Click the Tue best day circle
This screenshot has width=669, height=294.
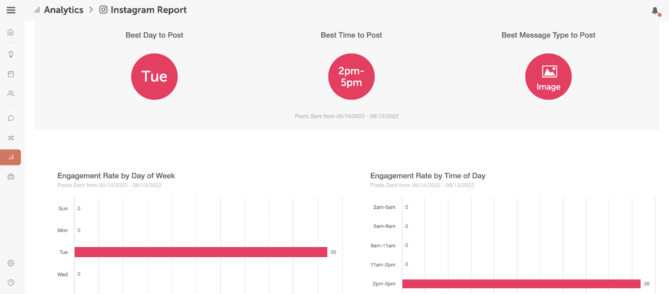click(x=154, y=76)
